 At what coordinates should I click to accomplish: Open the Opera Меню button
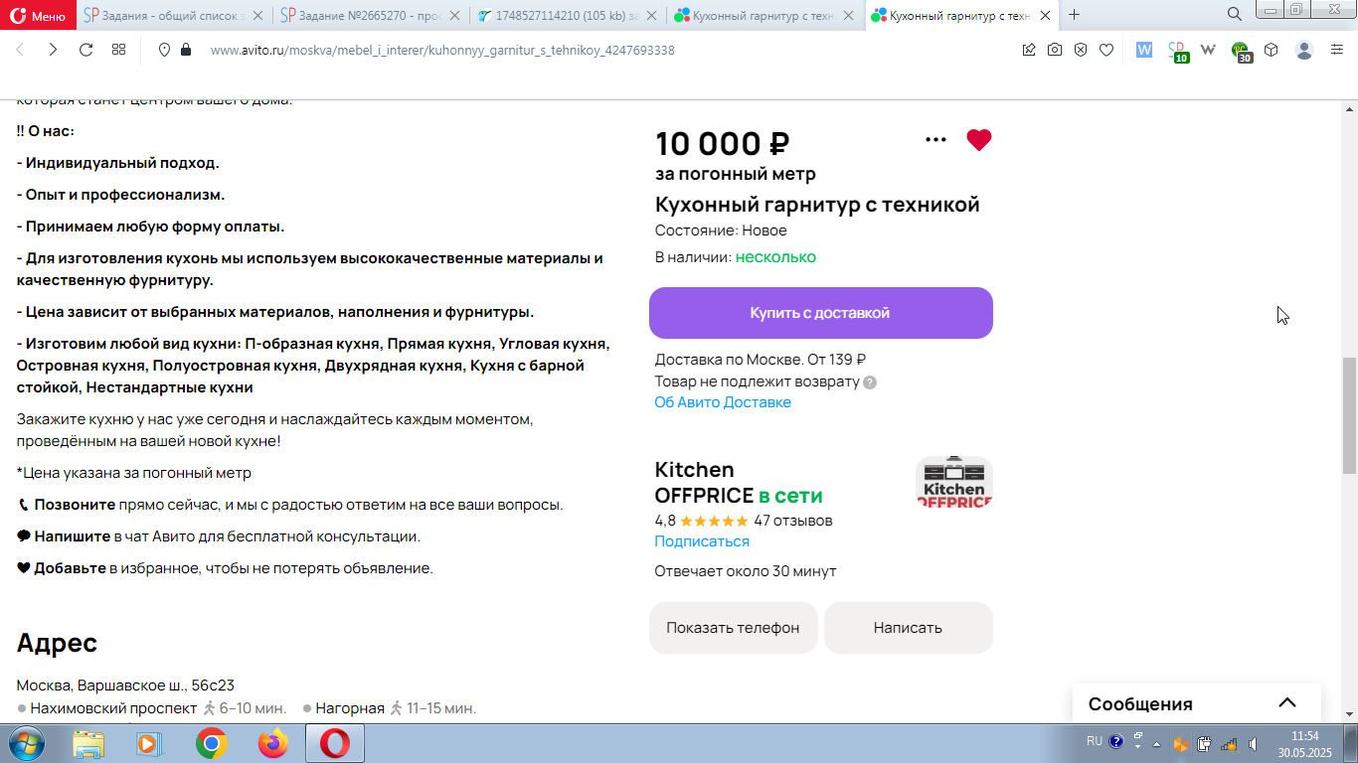[38, 15]
